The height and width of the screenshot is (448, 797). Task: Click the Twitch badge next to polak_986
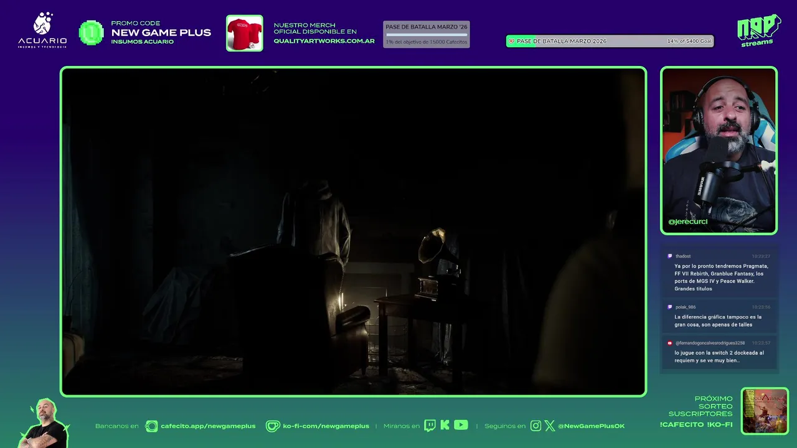tap(670, 307)
